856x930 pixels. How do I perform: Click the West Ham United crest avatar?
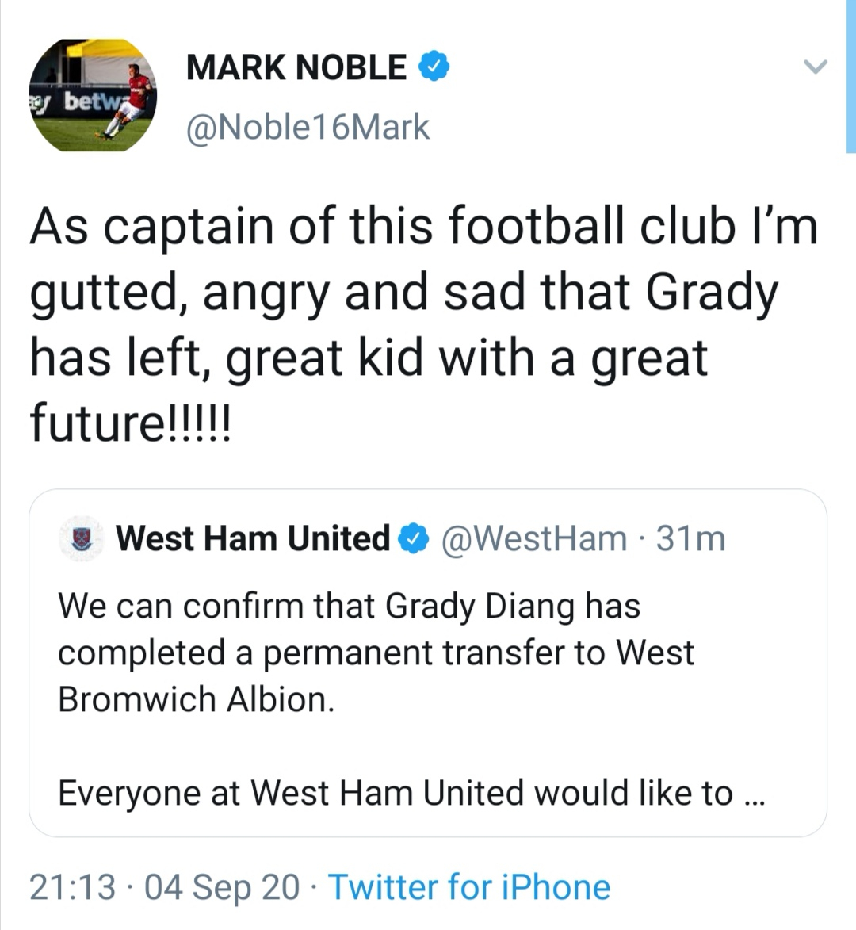tap(81, 538)
